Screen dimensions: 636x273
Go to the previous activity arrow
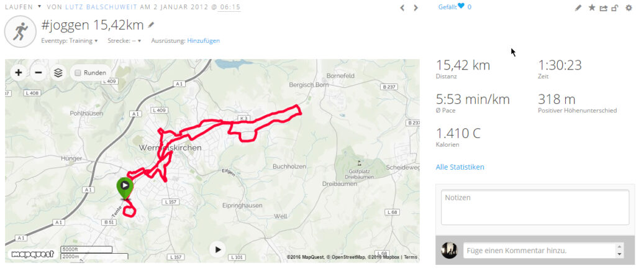pos(402,7)
